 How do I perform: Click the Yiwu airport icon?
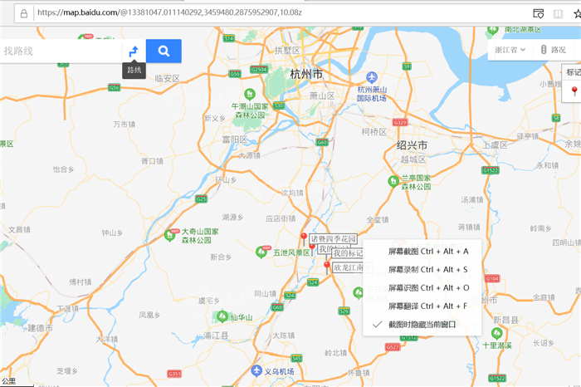pyautogui.click(x=256, y=370)
